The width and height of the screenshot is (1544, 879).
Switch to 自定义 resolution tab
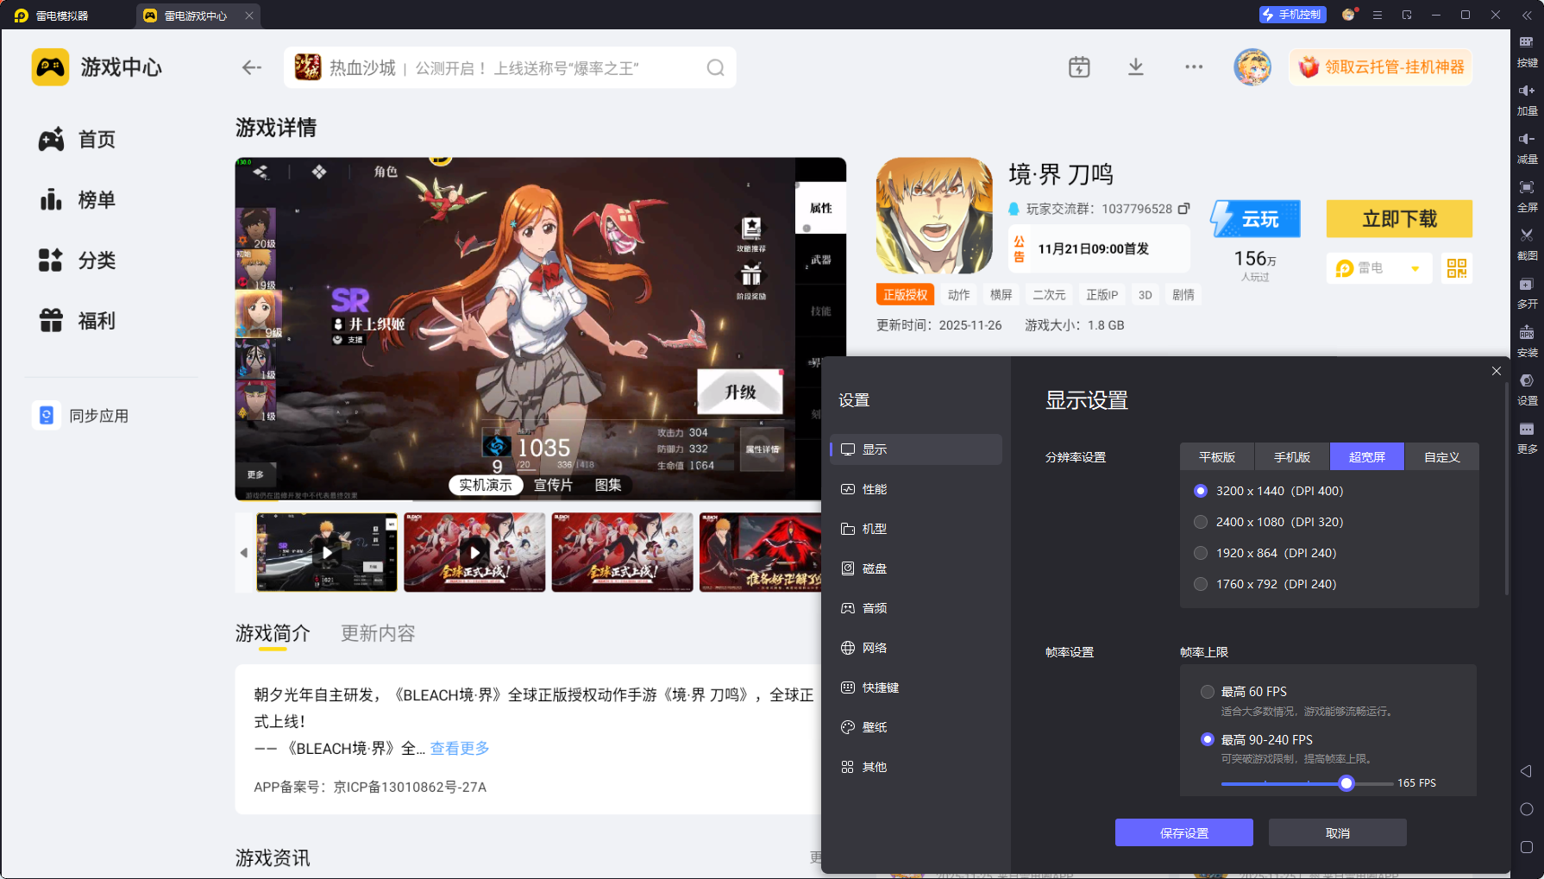1442,457
